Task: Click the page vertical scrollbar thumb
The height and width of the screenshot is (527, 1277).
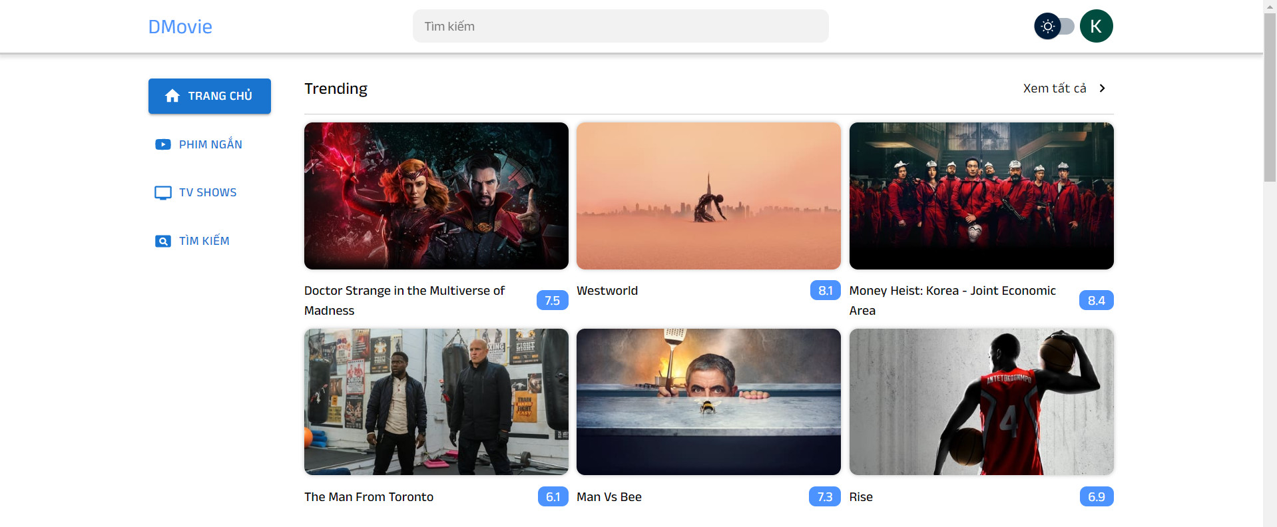Action: 1270,96
